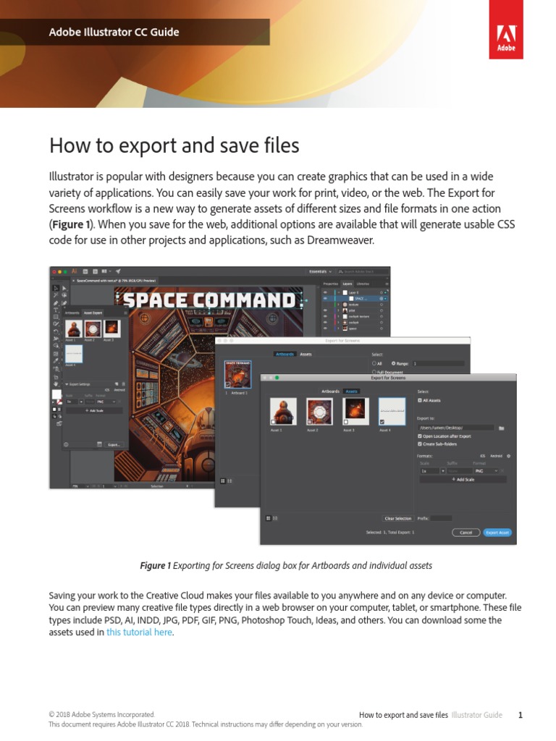Image resolution: width=556 pixels, height=741 pixels.
Task: Toggle visibility of the texture layer
Action: pyautogui.click(x=325, y=305)
